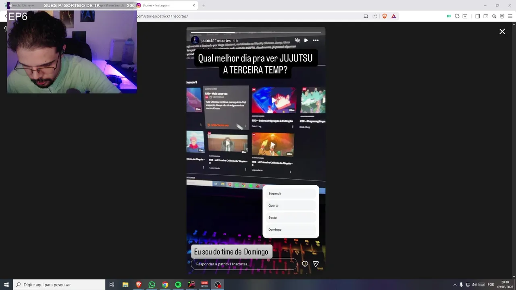Open patrick11nscortes profile from username

coord(216,41)
